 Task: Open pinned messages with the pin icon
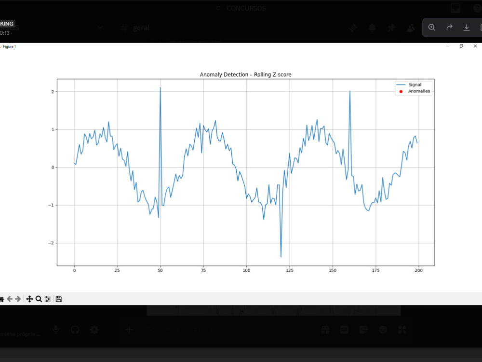(391, 28)
